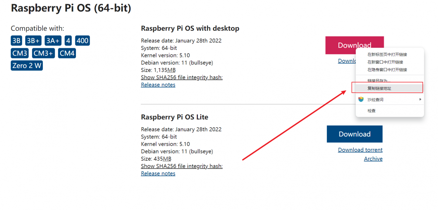Open the Archive link under OS Lite
438x210 pixels.
click(x=373, y=159)
